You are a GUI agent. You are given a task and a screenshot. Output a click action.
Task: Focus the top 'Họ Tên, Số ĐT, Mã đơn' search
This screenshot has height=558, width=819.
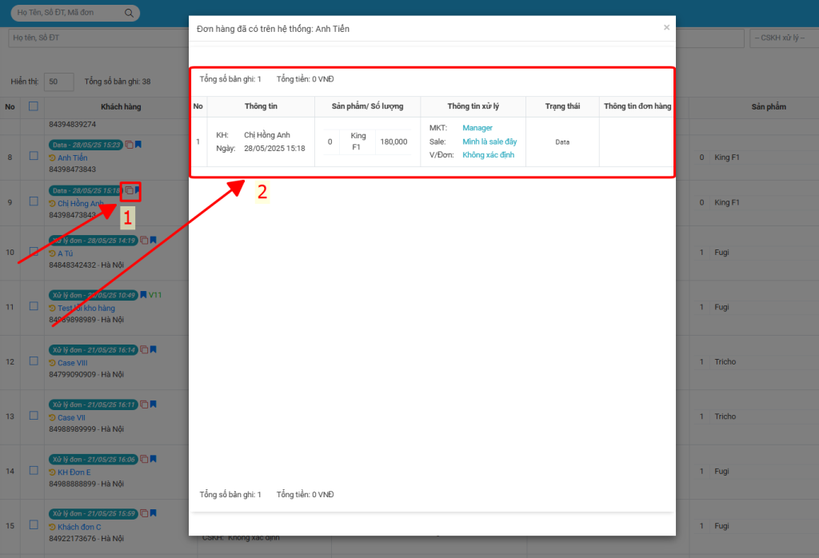click(x=68, y=13)
